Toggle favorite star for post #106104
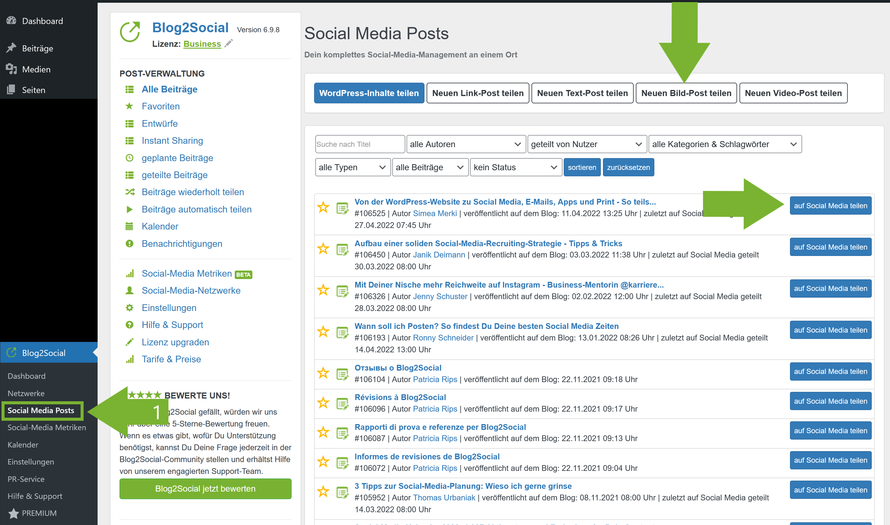This screenshot has width=890, height=525. click(x=323, y=373)
